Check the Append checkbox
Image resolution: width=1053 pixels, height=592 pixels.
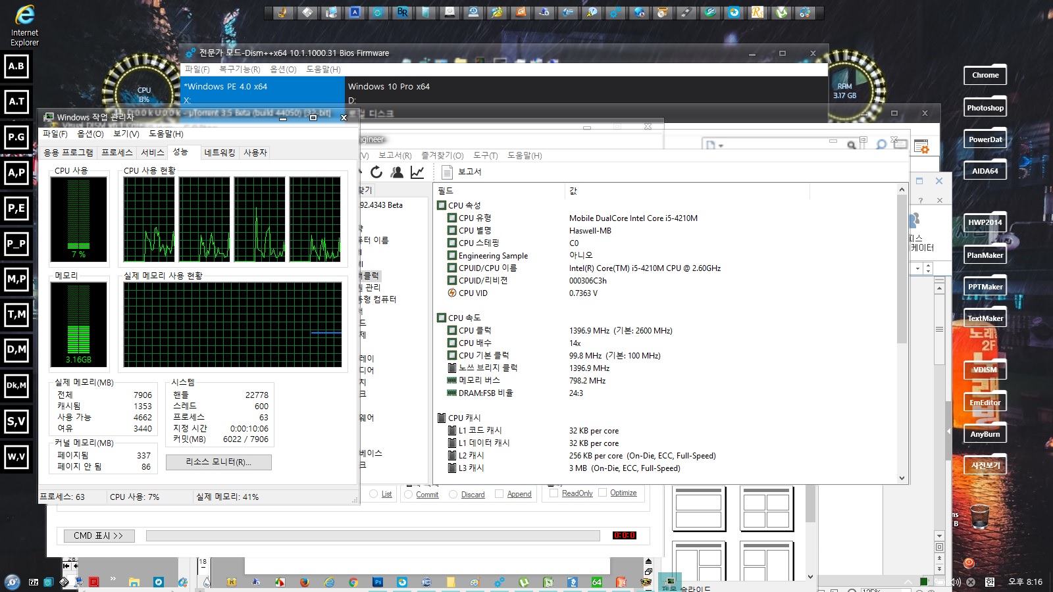pyautogui.click(x=499, y=493)
